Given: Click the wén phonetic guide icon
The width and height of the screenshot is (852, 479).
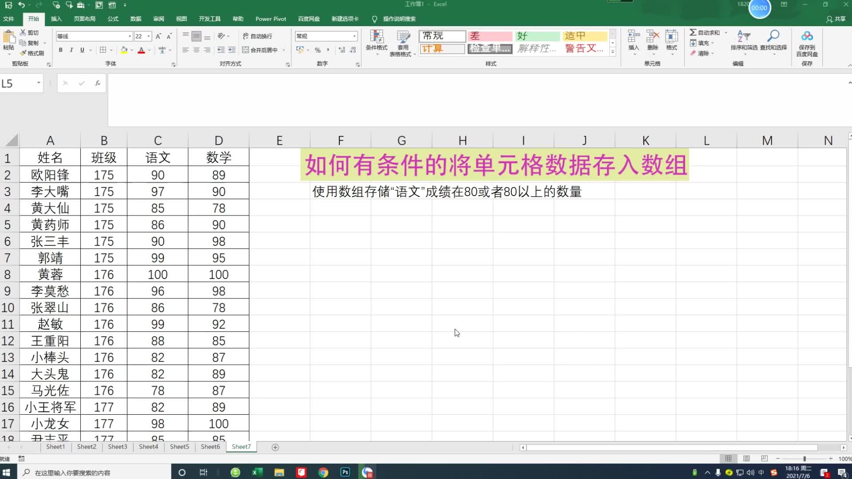Looking at the screenshot, I should click(x=162, y=50).
